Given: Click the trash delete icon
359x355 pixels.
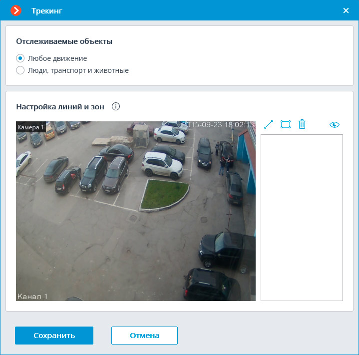Looking at the screenshot, I should (302, 125).
